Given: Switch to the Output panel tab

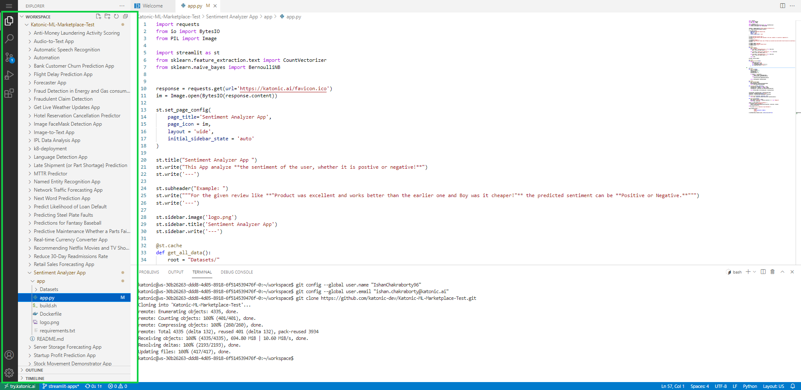Looking at the screenshot, I should 176,272.
